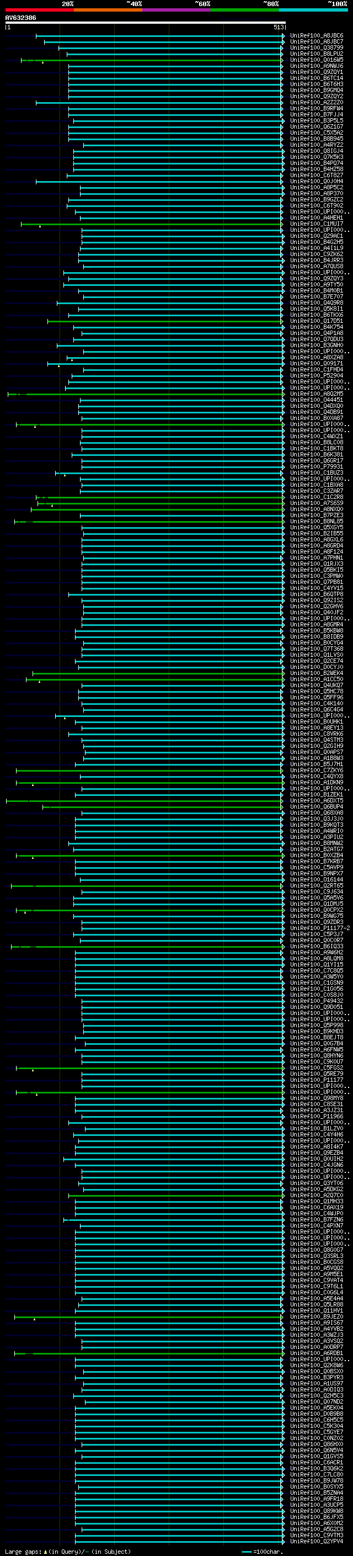Click hit label UniRef100_B6T6H3
This screenshot has width=353, height=1556.
[317, 84]
